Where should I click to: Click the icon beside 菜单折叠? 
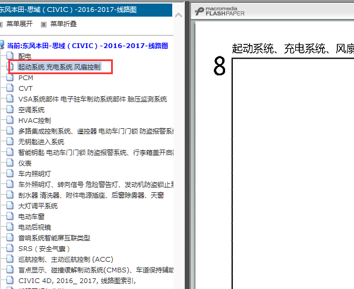[x=43, y=24]
